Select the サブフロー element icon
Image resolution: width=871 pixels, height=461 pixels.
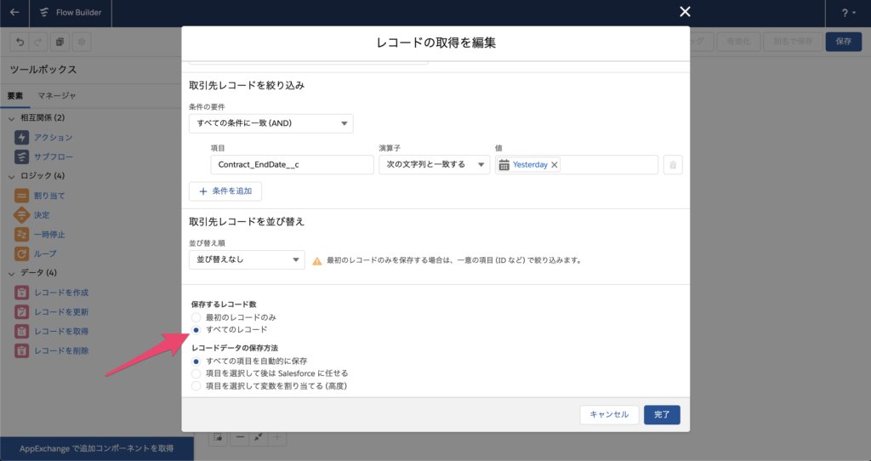click(21, 157)
